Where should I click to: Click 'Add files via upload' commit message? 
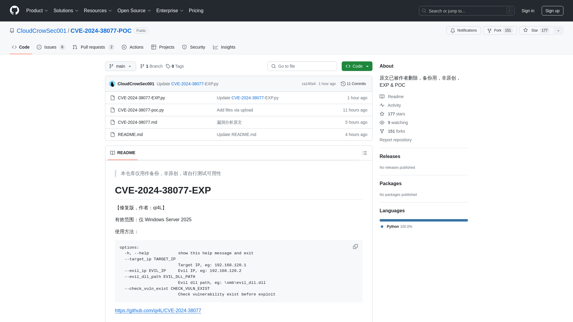(x=235, y=110)
